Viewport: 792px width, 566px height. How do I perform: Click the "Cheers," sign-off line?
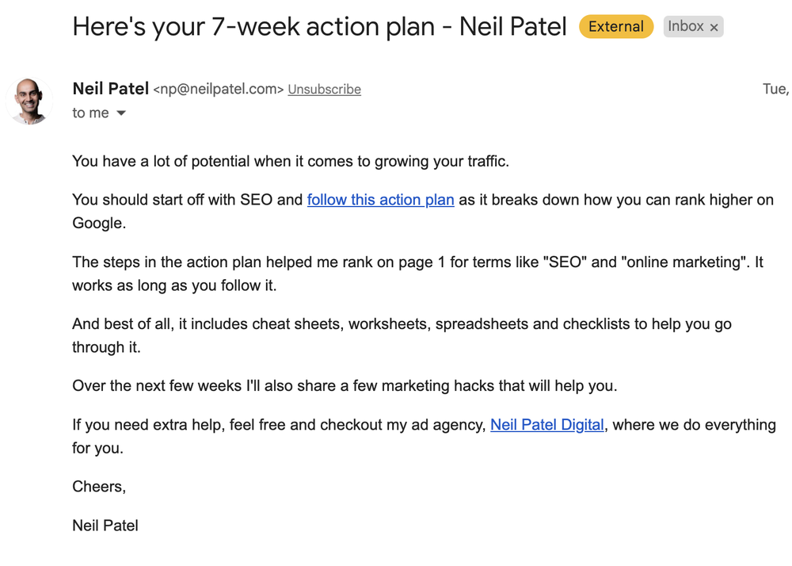(99, 487)
